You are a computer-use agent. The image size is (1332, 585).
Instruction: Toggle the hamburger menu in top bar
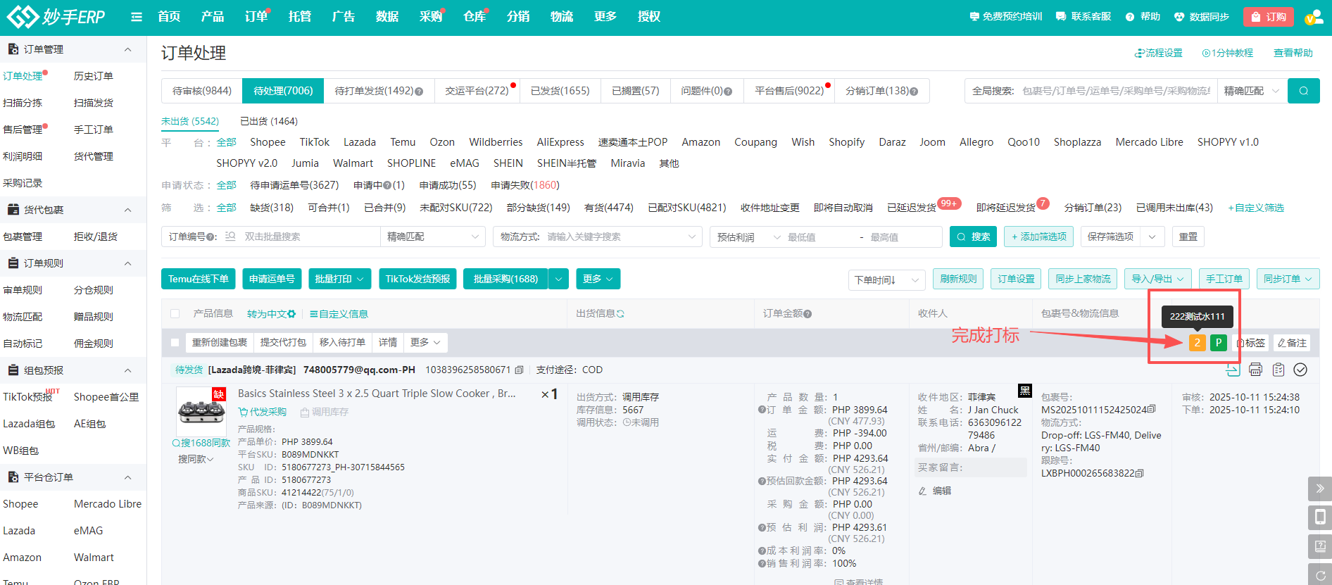point(137,17)
